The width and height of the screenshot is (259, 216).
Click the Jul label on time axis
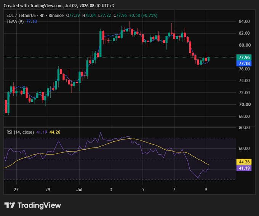(x=79, y=190)
